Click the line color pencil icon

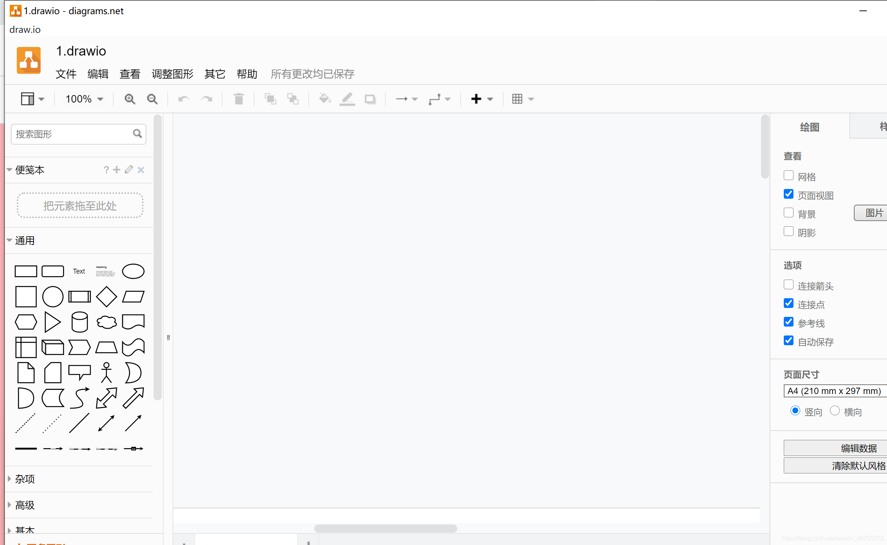point(347,99)
